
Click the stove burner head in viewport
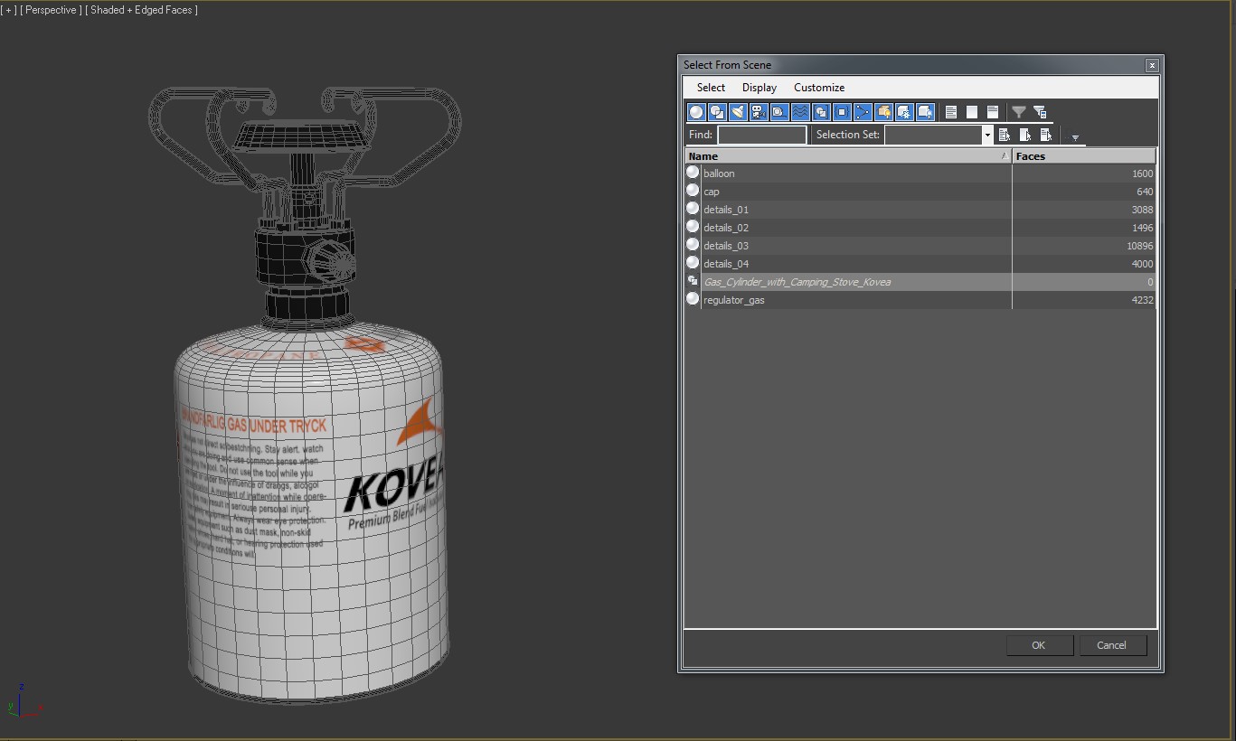302,137
